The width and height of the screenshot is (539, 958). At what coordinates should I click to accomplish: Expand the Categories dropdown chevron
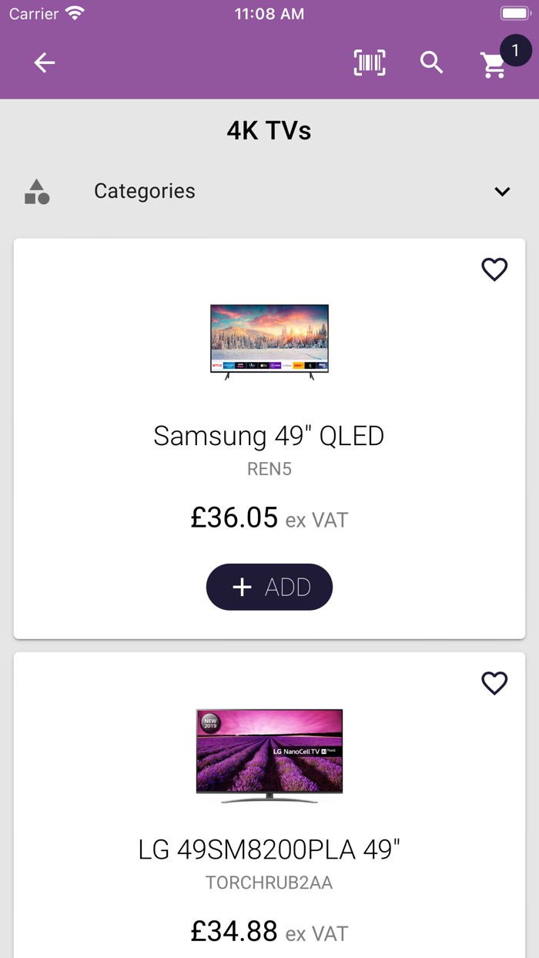pos(502,192)
